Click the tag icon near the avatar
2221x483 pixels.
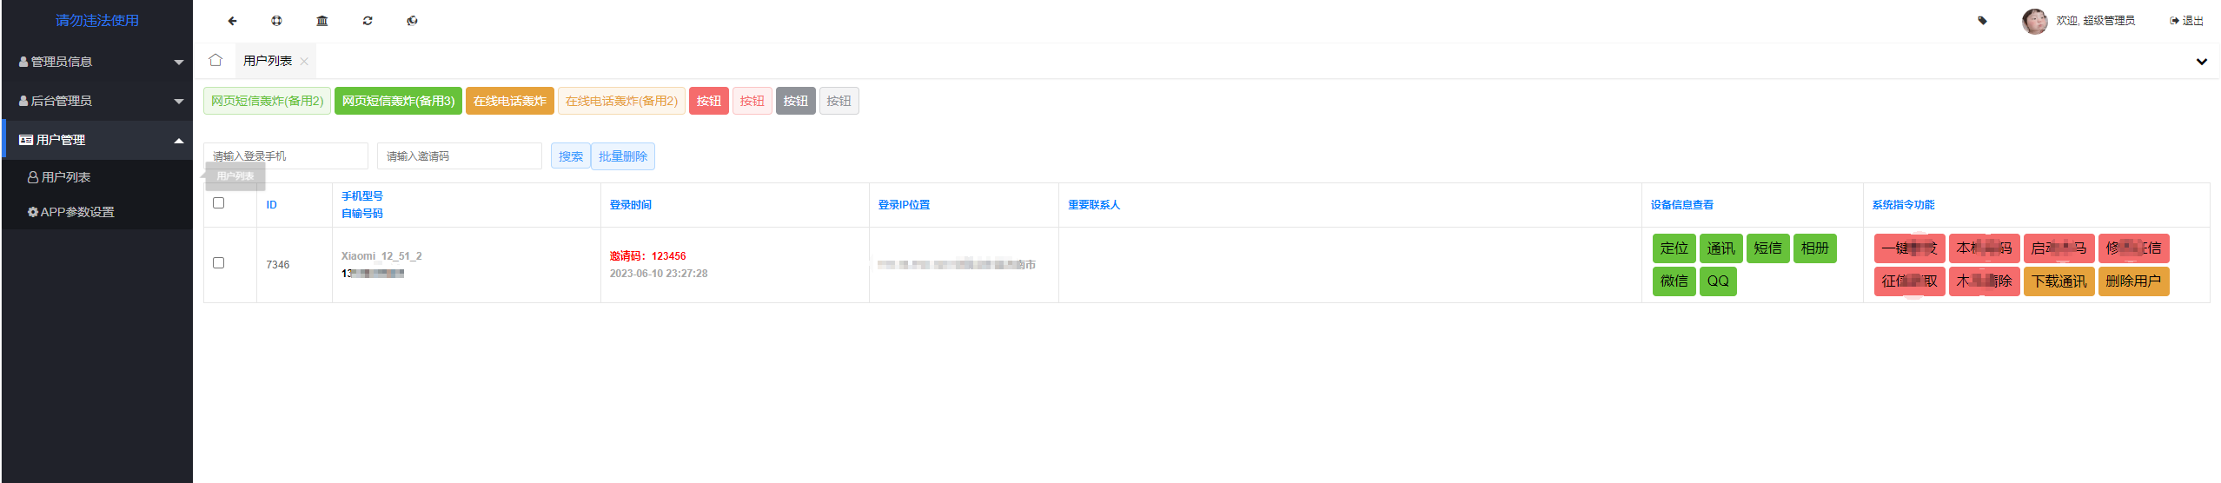tap(1982, 21)
